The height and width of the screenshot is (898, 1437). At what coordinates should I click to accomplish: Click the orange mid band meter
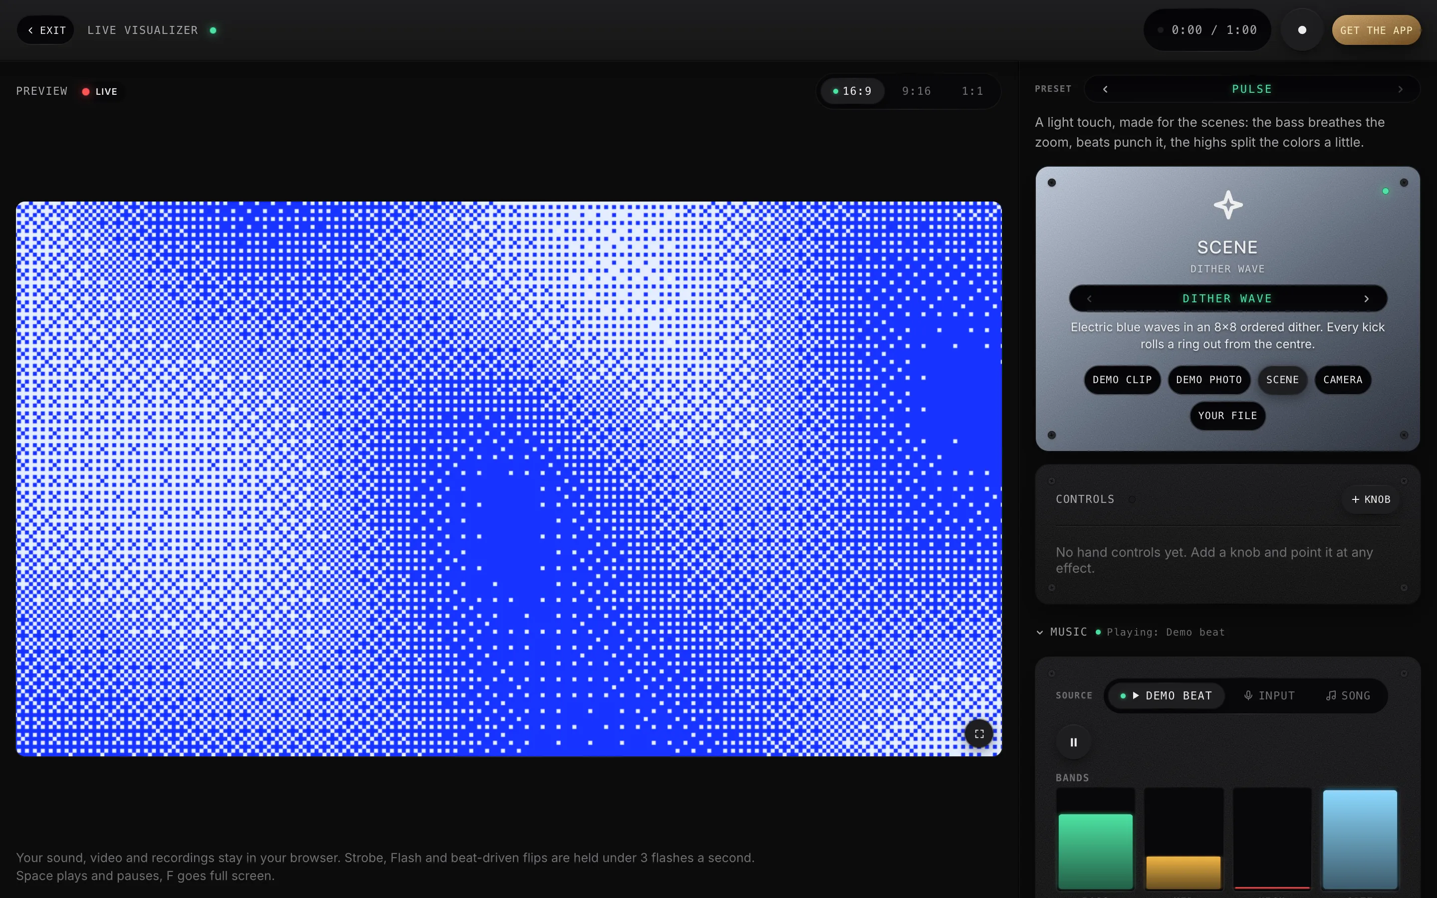click(1184, 839)
